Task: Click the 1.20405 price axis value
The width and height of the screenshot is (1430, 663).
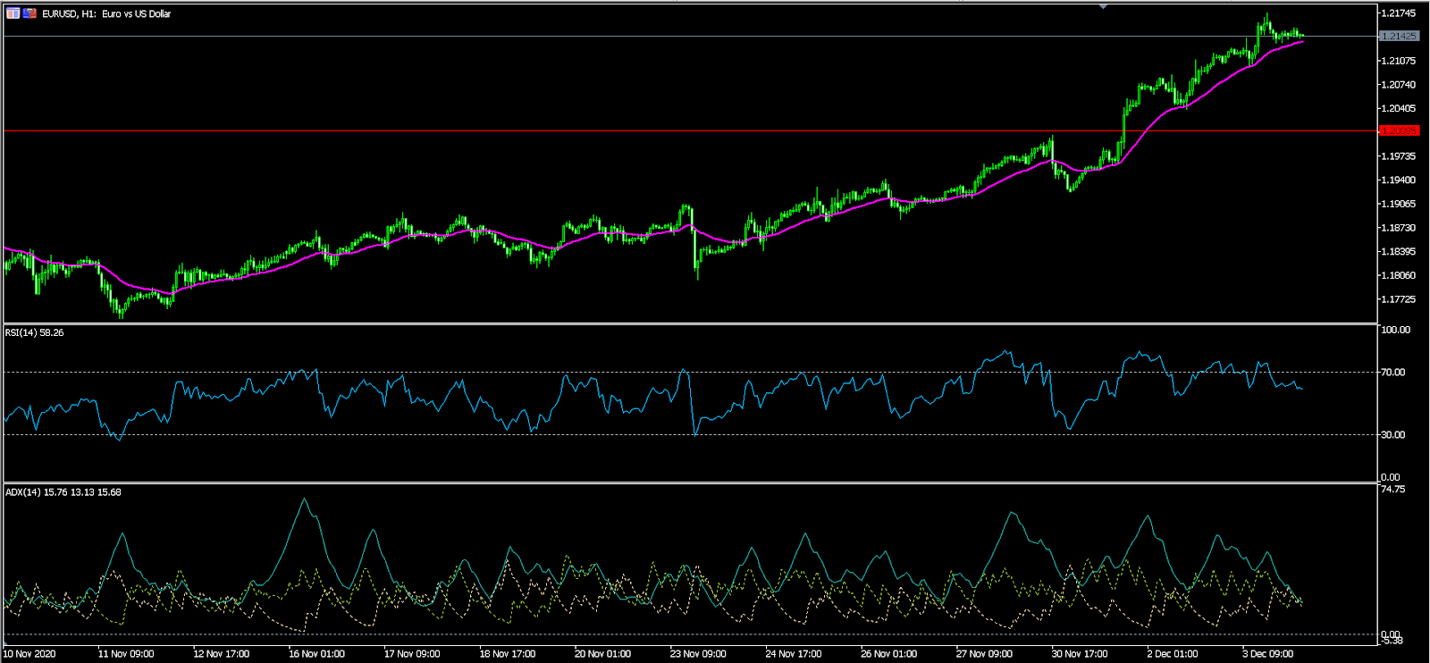Action: [x=1399, y=109]
